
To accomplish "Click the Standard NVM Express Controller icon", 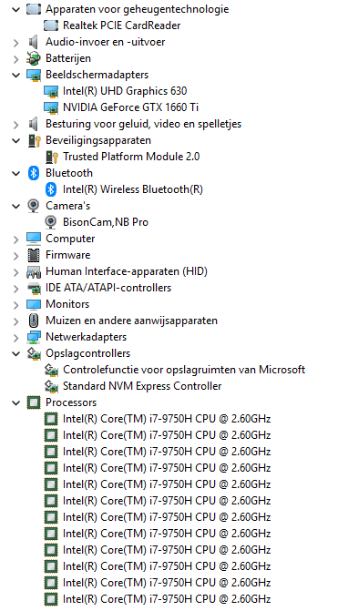I will point(51,386).
